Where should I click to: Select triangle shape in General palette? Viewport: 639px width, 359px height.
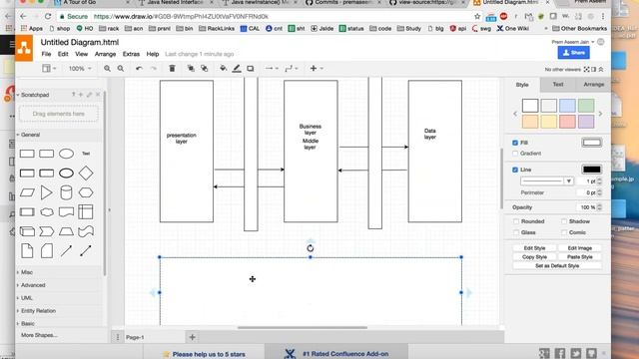[47, 192]
